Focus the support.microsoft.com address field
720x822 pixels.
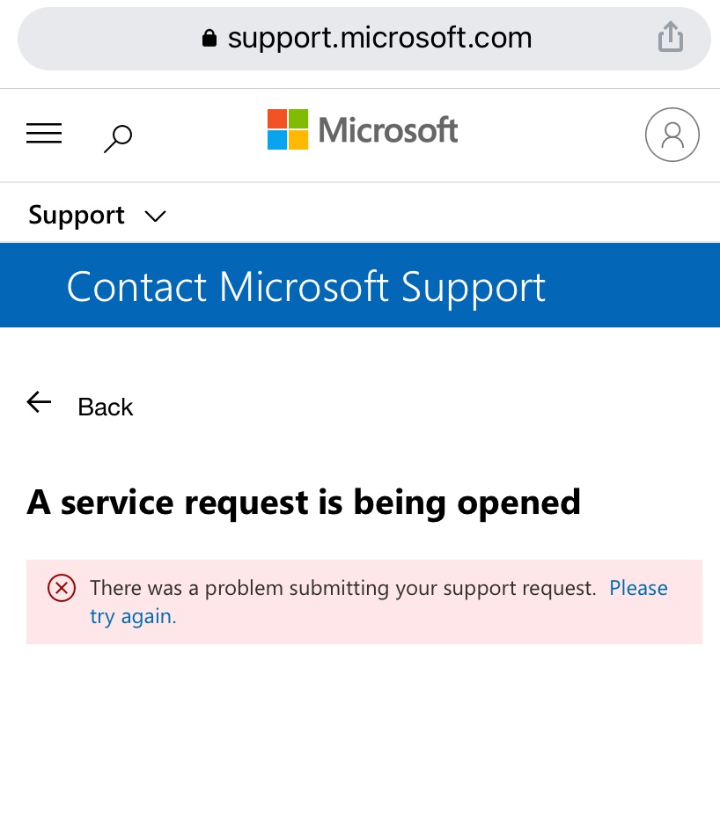(364, 39)
